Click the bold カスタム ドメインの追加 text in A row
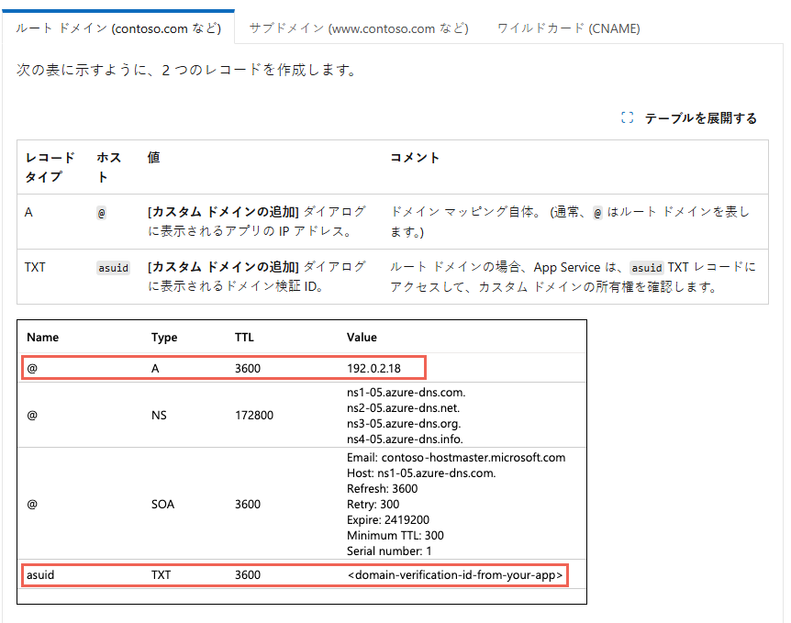 click(x=223, y=212)
